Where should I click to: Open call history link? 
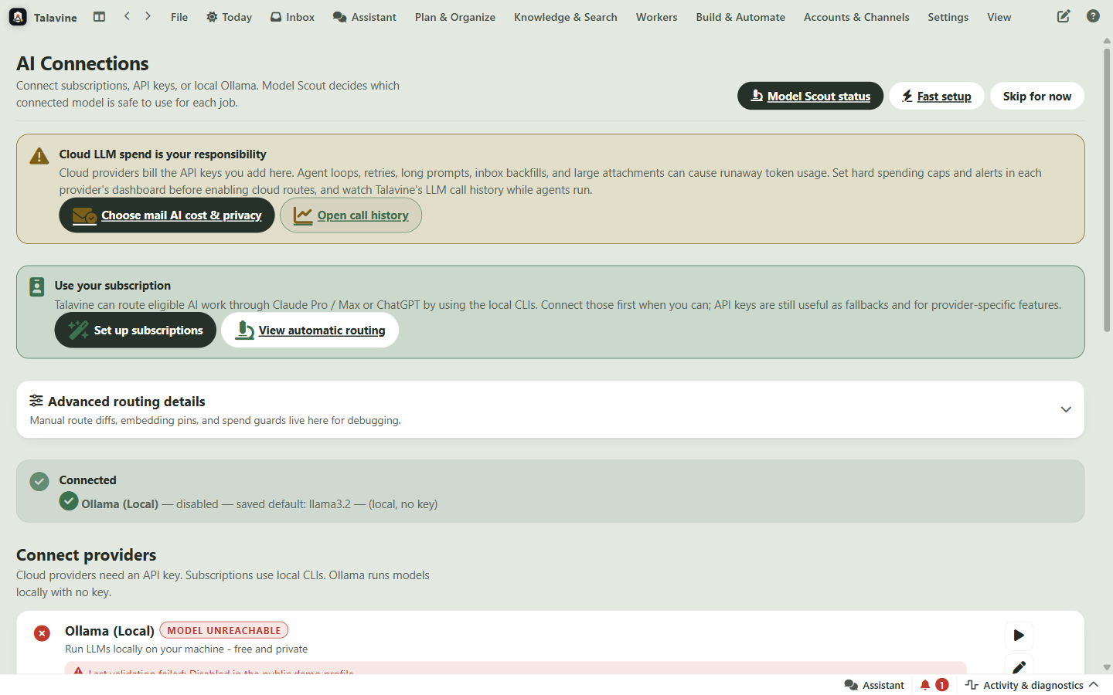[351, 215]
